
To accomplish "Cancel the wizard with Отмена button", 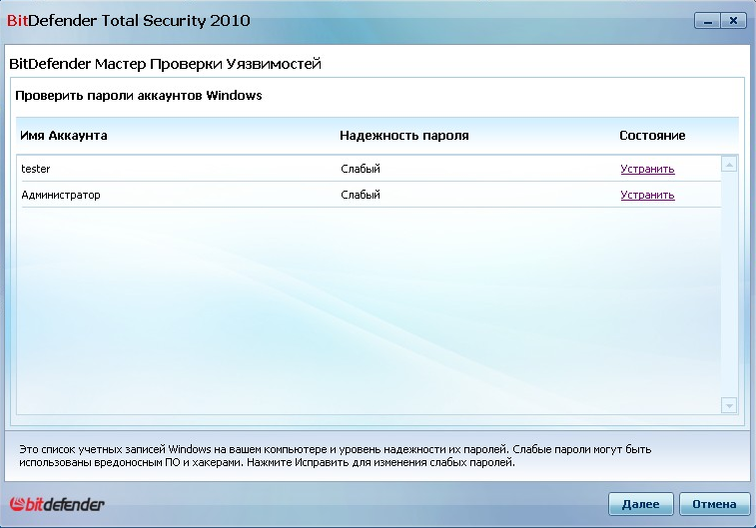I will pos(714,504).
